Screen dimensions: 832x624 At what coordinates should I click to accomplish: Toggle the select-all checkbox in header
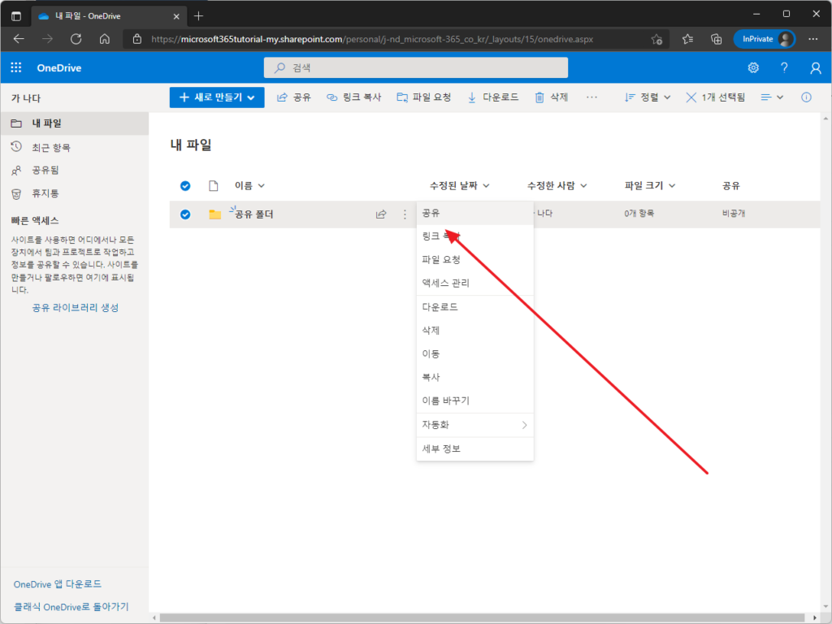click(x=185, y=186)
